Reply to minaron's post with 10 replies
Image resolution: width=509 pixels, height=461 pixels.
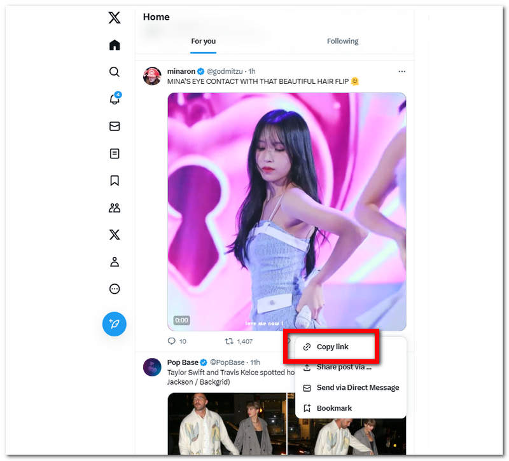pos(177,341)
